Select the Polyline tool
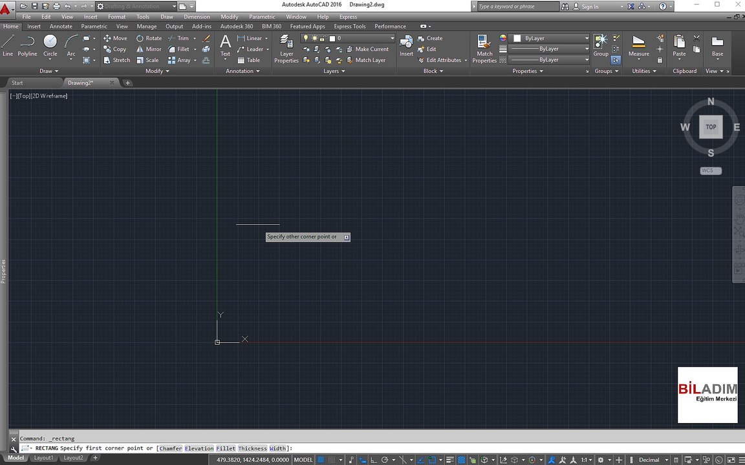Screen dimensions: 745x465 point(27,46)
